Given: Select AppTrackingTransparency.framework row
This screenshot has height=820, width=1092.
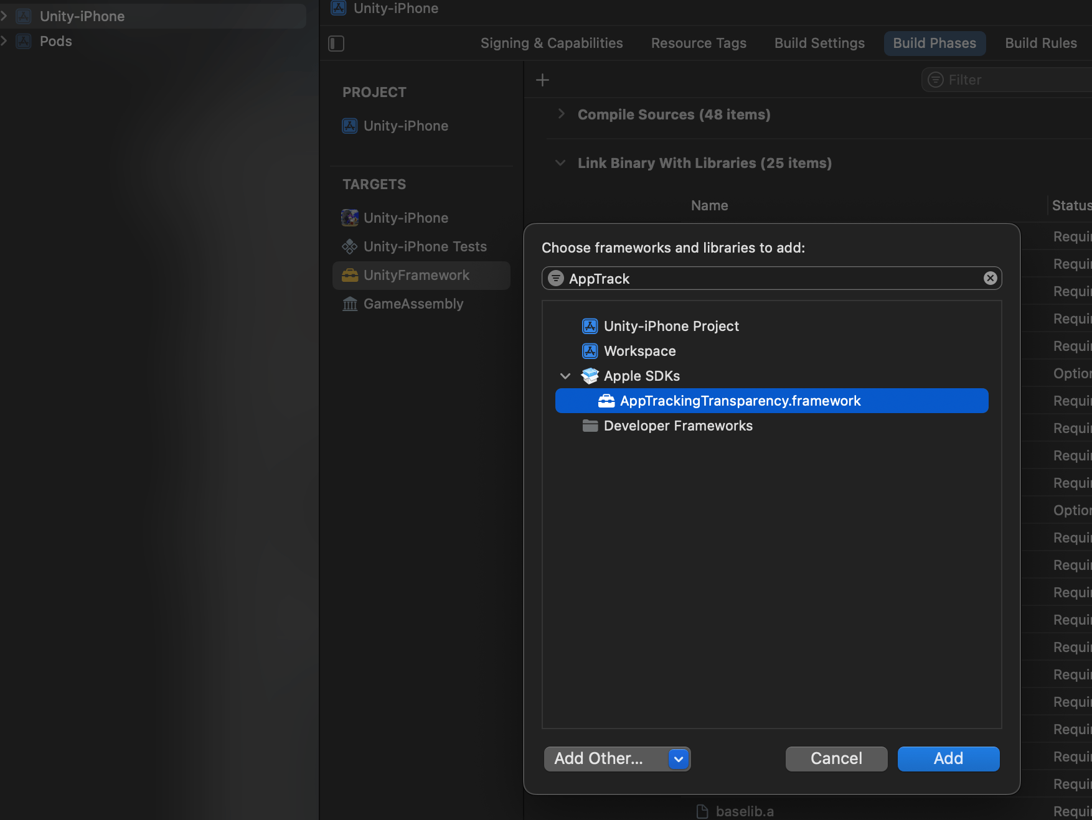Looking at the screenshot, I should pyautogui.click(x=771, y=401).
